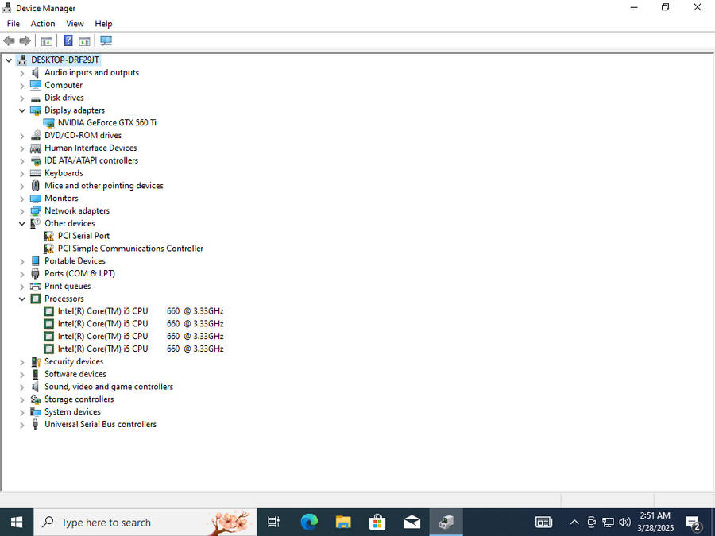Select DESKTOP-DRF29JT at the tree root
Image resolution: width=715 pixels, height=536 pixels.
[65, 59]
